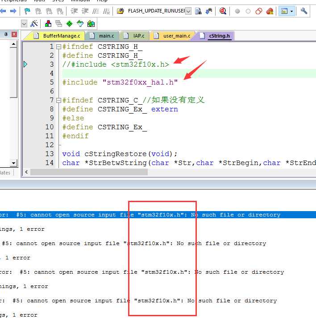Collapse the #ifndef CSTRING_H_ fold
The image size is (316, 318).
[x=58, y=47]
